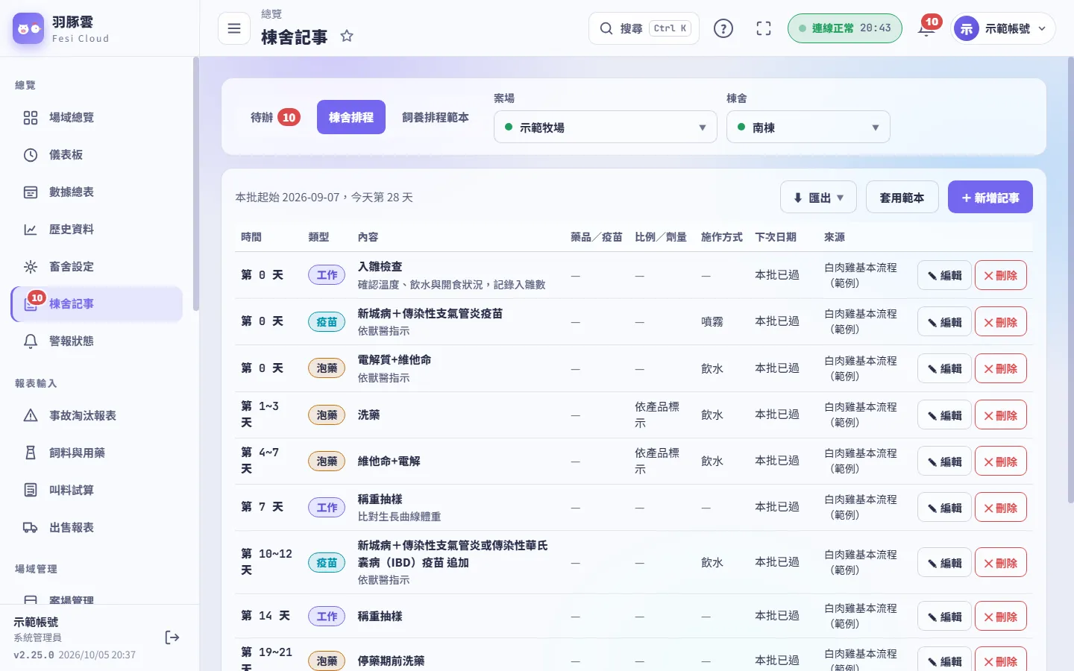Open the help question mark icon
This screenshot has height=671, width=1074.
723,28
